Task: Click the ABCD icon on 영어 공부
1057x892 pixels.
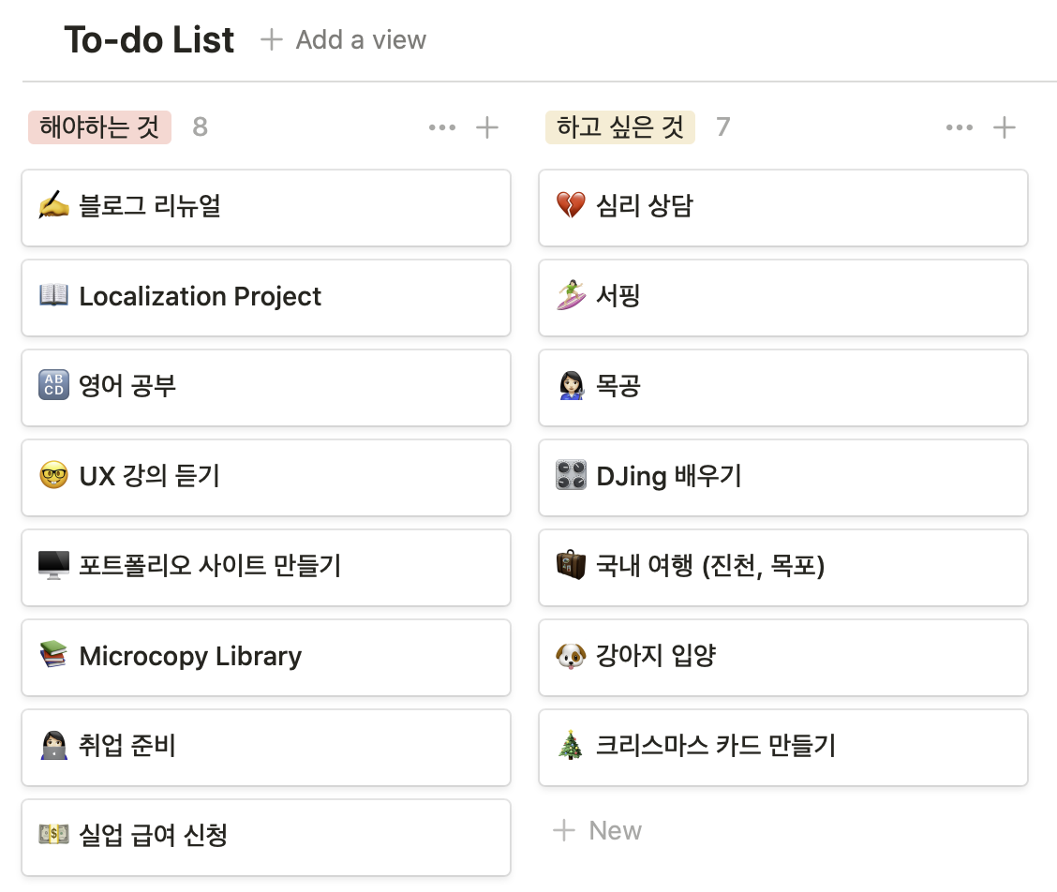Action: click(54, 386)
